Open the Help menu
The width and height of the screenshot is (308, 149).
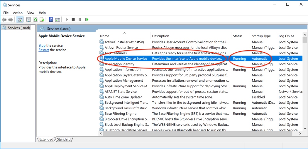point(42,13)
